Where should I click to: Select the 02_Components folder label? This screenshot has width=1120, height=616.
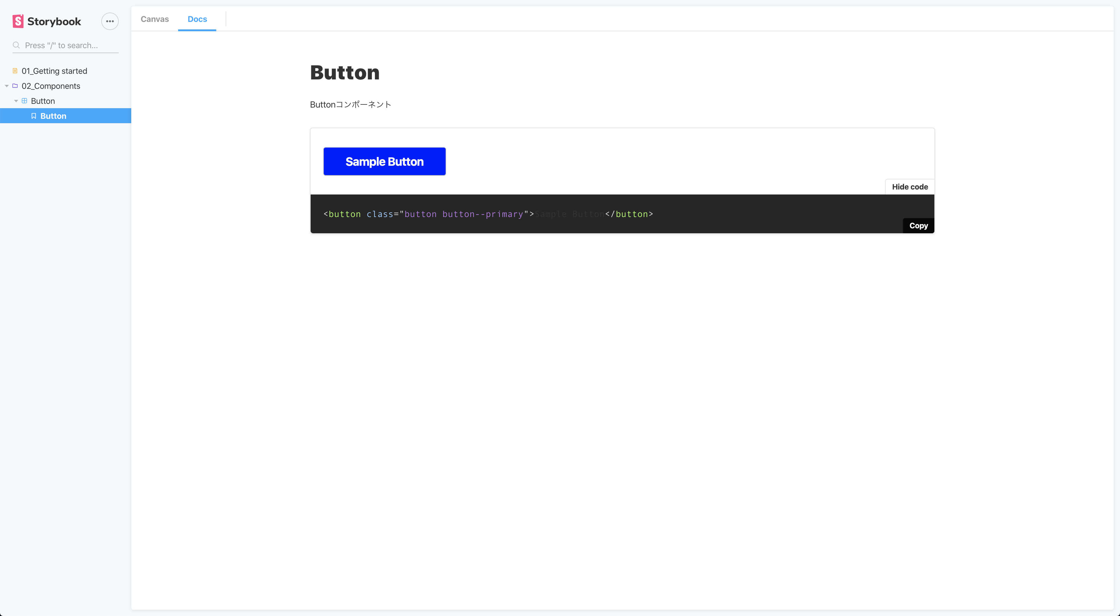[x=51, y=86]
